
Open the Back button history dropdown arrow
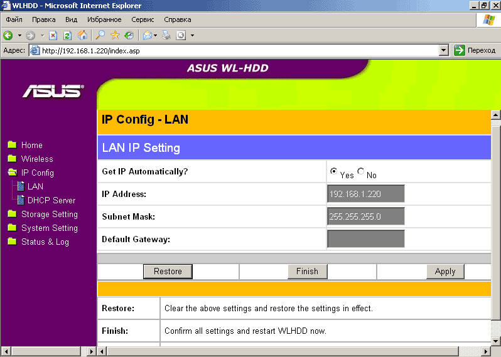19,35
